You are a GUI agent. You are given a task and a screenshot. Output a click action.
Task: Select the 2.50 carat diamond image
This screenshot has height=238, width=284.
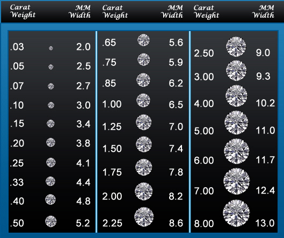coord(236,47)
